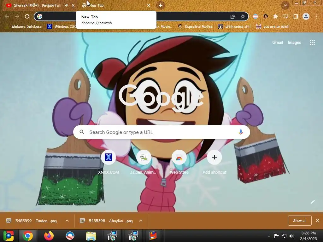Close the New Tab tab
The image size is (323, 242).
click(x=149, y=5)
